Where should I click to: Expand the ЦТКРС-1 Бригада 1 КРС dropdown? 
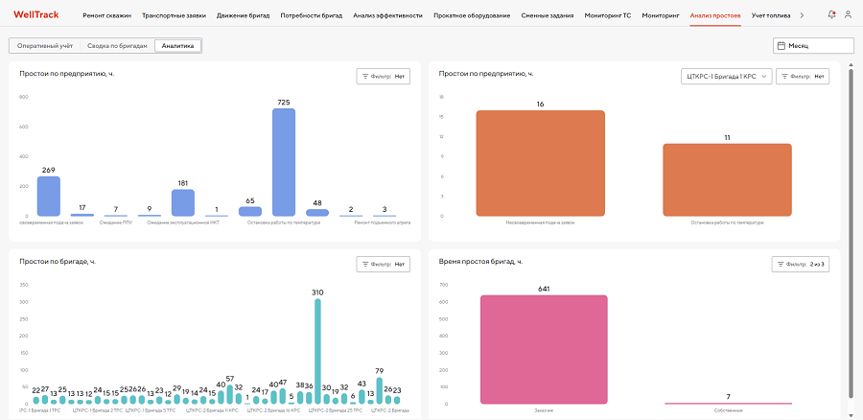pyautogui.click(x=726, y=77)
